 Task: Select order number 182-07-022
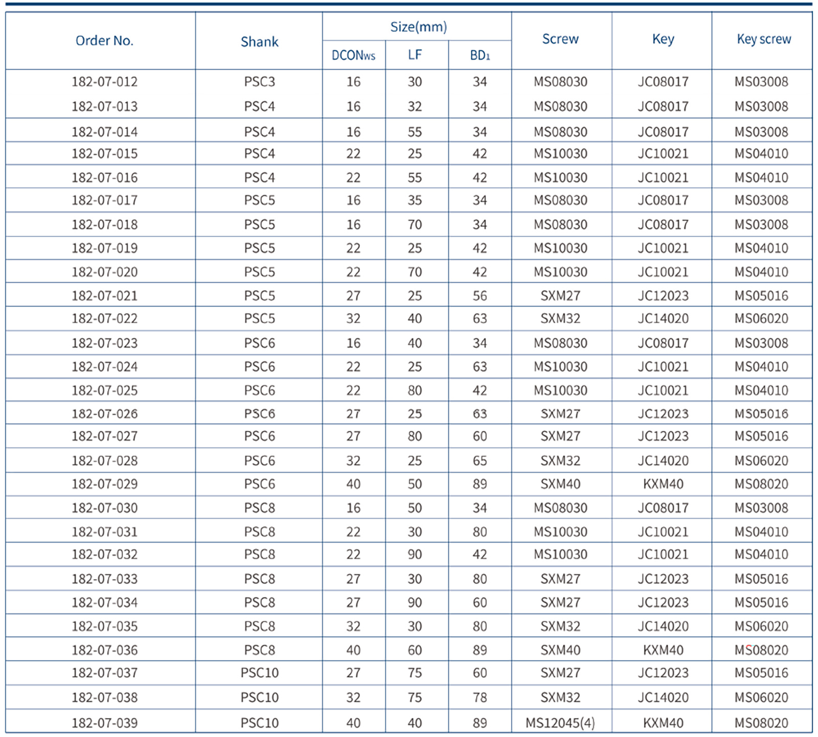click(104, 319)
